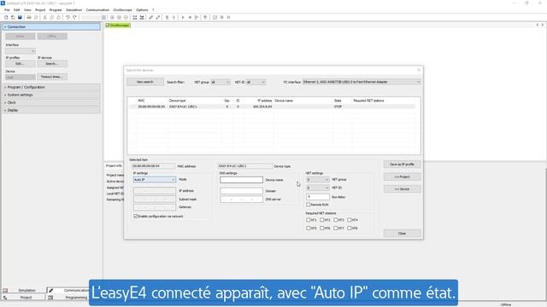Click the Project view icon at bottom left
Viewport: 547px width, 307px height.
coord(5,298)
